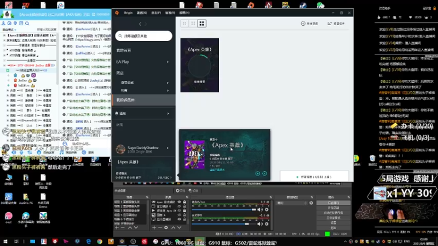
Task: Mute the first audio mixer track
Action: pyautogui.click(x=260, y=209)
